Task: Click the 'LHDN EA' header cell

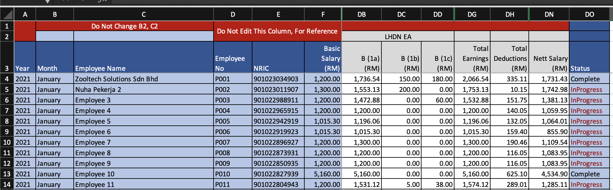Action: [398, 37]
